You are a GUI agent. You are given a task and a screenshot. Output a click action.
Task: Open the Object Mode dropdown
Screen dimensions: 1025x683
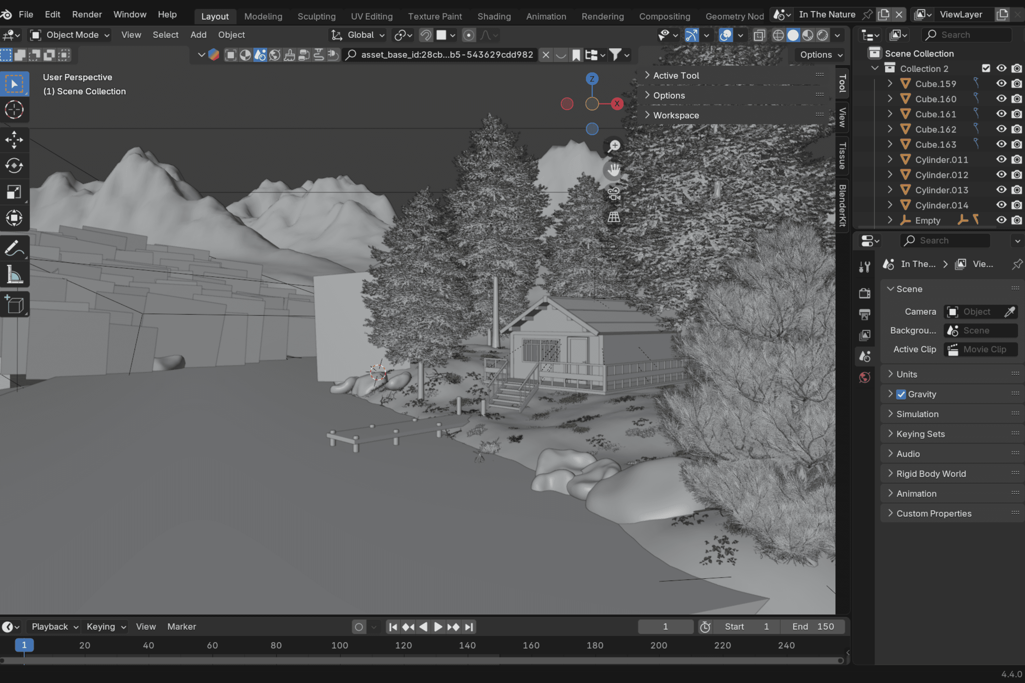(x=70, y=35)
